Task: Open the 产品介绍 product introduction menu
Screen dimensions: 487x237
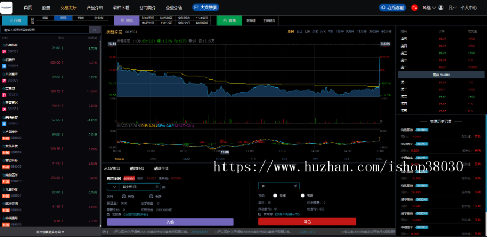Action: click(x=95, y=8)
